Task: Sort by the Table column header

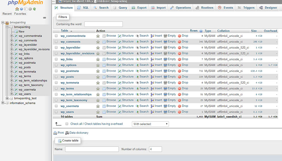Action: [x=65, y=31]
